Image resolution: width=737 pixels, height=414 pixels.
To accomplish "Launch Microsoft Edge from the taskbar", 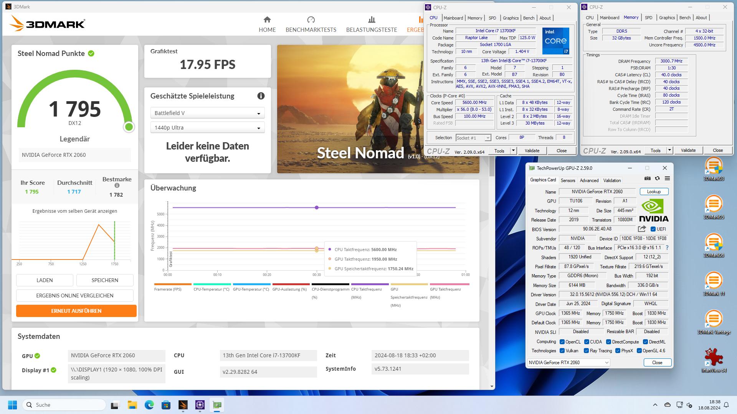I will click(149, 405).
